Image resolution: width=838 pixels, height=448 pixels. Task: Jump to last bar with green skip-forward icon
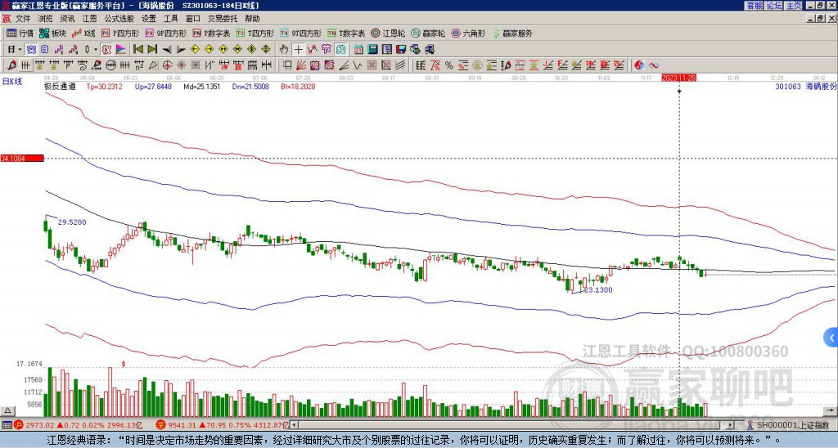tap(152, 50)
